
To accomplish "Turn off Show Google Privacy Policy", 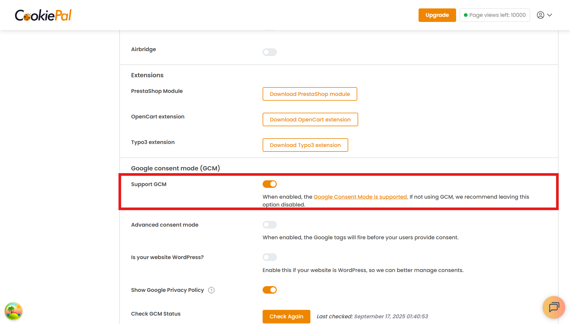I will click(x=270, y=290).
